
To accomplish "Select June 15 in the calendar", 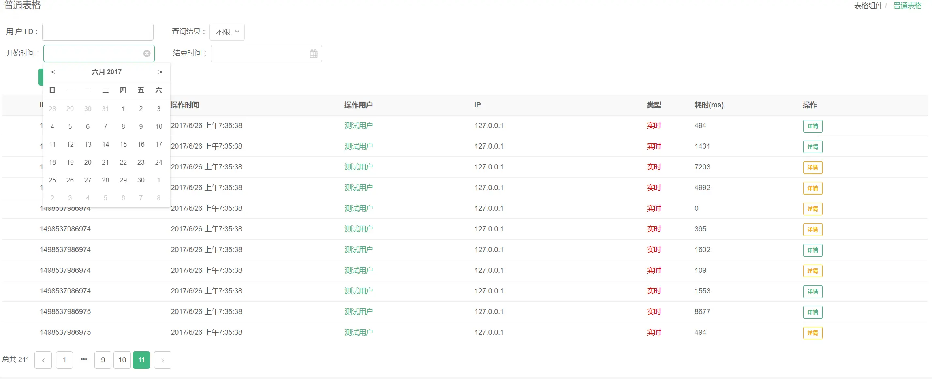I will (x=123, y=144).
